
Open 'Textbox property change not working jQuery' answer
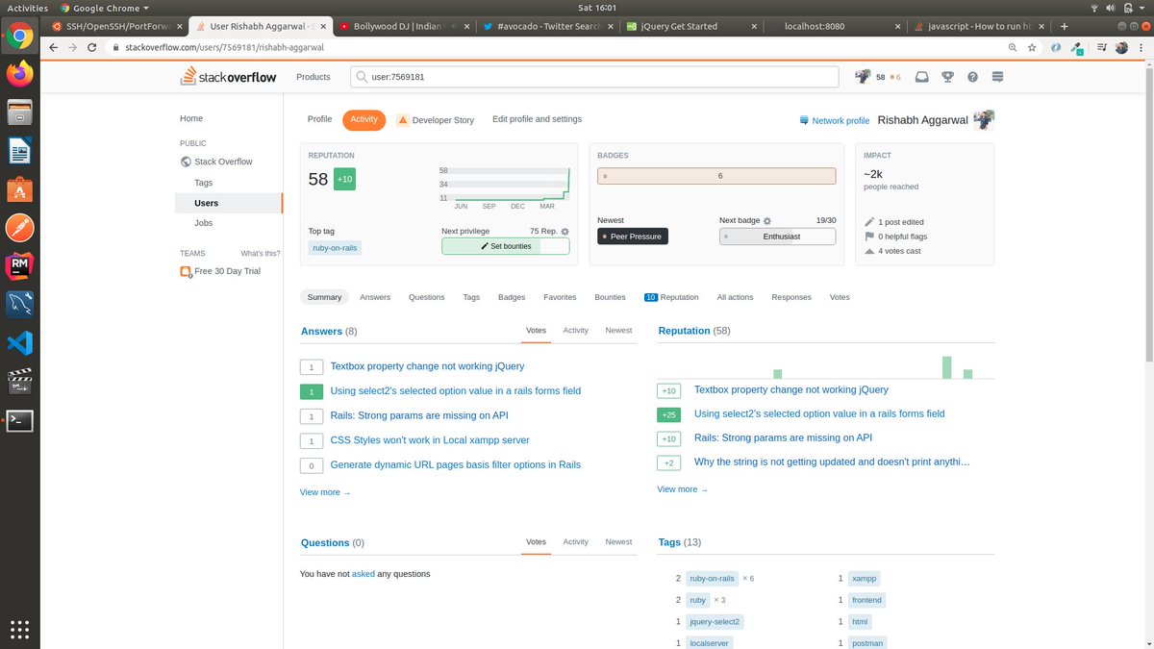click(427, 366)
